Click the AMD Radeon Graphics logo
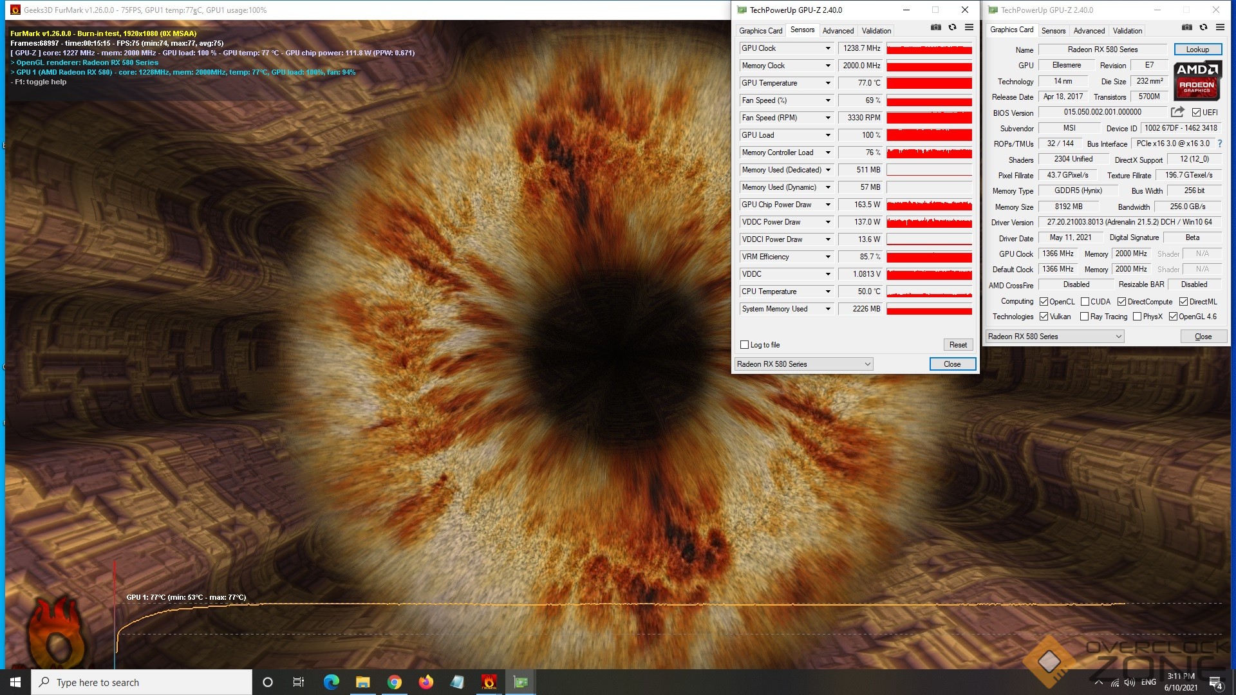Screen dimensions: 1236x695 1197,81
